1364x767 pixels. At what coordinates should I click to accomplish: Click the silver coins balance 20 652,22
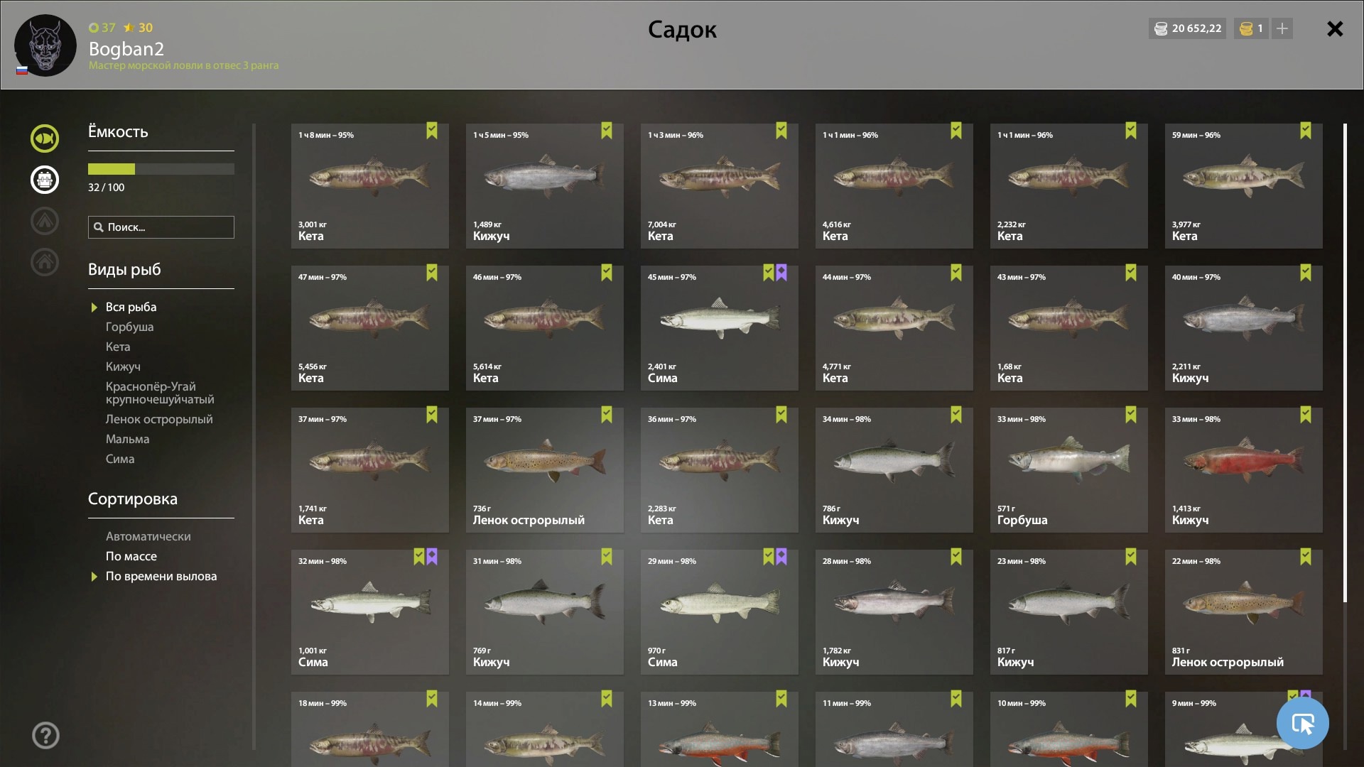(1188, 28)
